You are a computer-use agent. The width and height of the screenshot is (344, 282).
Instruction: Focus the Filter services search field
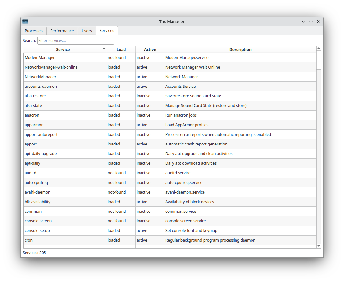[76, 41]
